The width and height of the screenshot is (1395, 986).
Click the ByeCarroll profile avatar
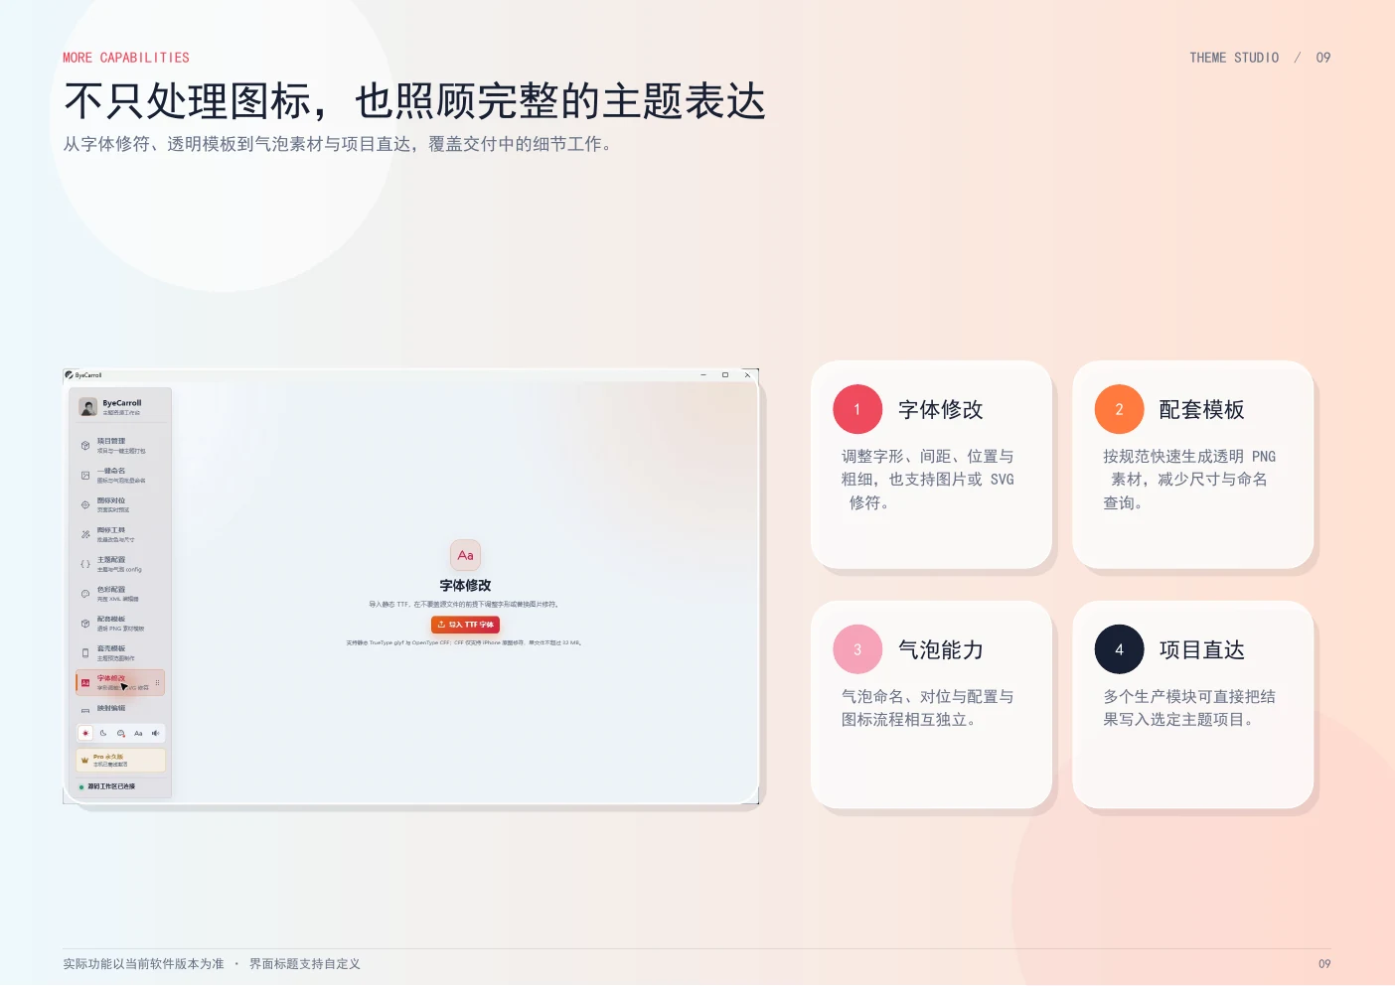coord(88,407)
